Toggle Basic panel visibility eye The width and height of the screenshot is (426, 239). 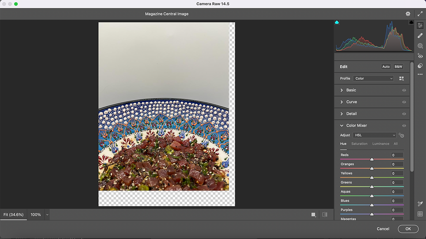(x=404, y=90)
